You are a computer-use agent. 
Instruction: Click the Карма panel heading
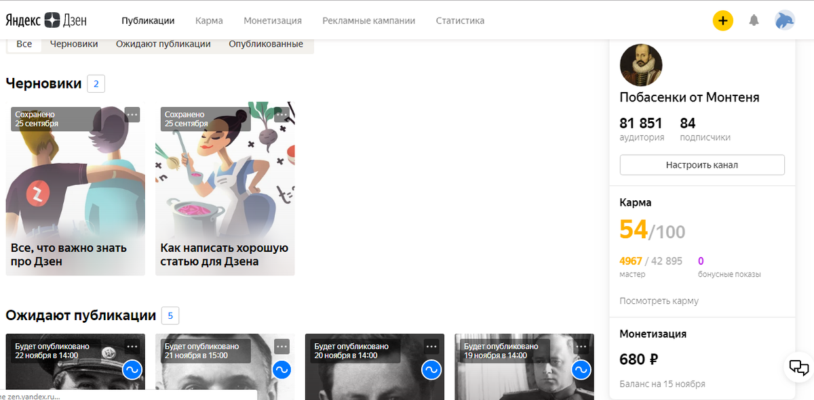636,202
